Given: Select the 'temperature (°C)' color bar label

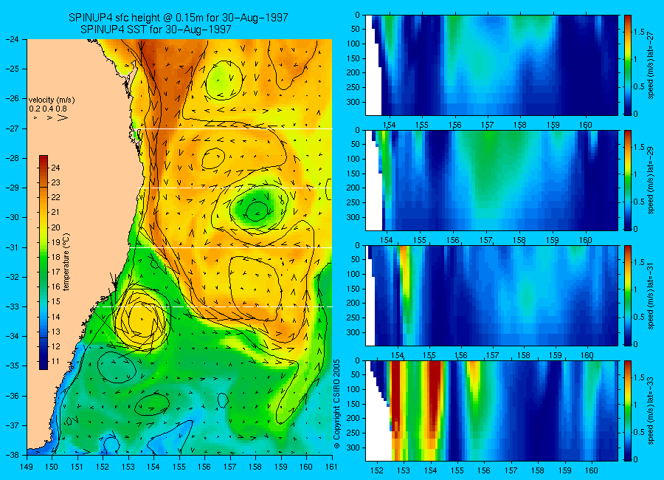Looking at the screenshot, I should coord(66,262).
